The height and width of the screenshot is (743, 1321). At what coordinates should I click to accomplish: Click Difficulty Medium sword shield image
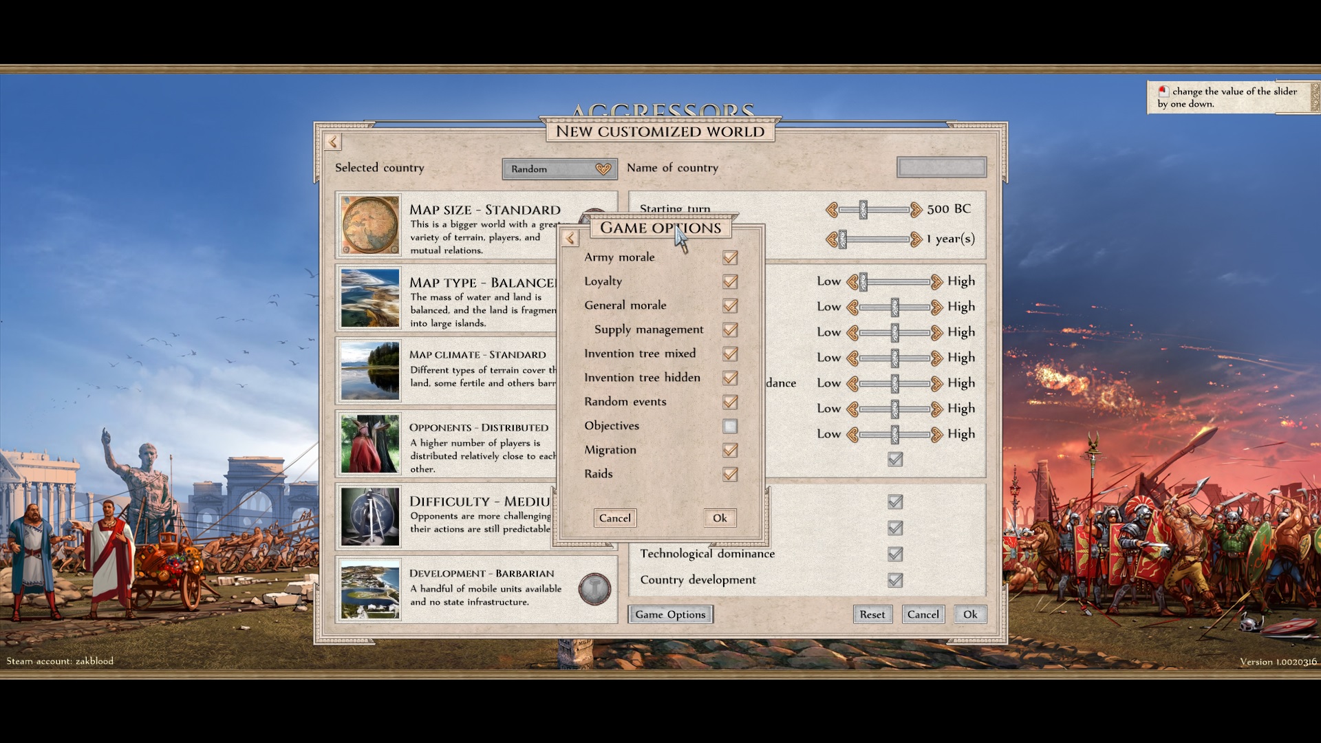(x=370, y=517)
